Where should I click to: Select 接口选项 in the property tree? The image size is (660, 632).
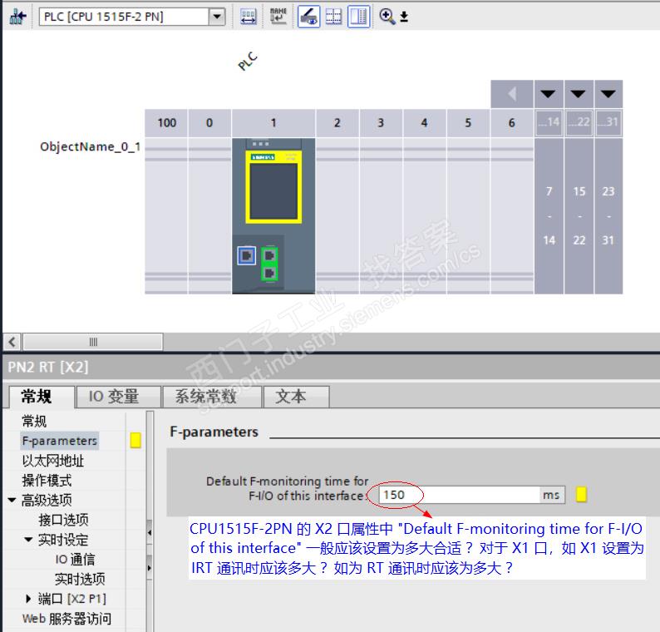(63, 520)
